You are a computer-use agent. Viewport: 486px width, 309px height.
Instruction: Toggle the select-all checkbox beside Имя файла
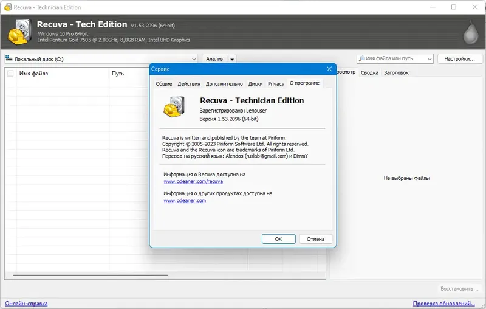pos(10,74)
